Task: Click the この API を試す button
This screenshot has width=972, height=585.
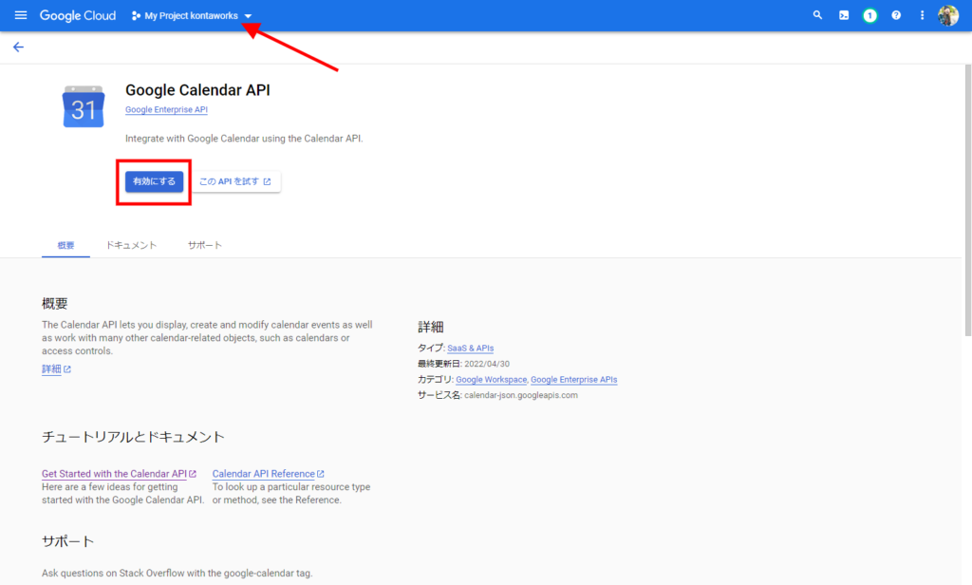Action: click(x=235, y=181)
